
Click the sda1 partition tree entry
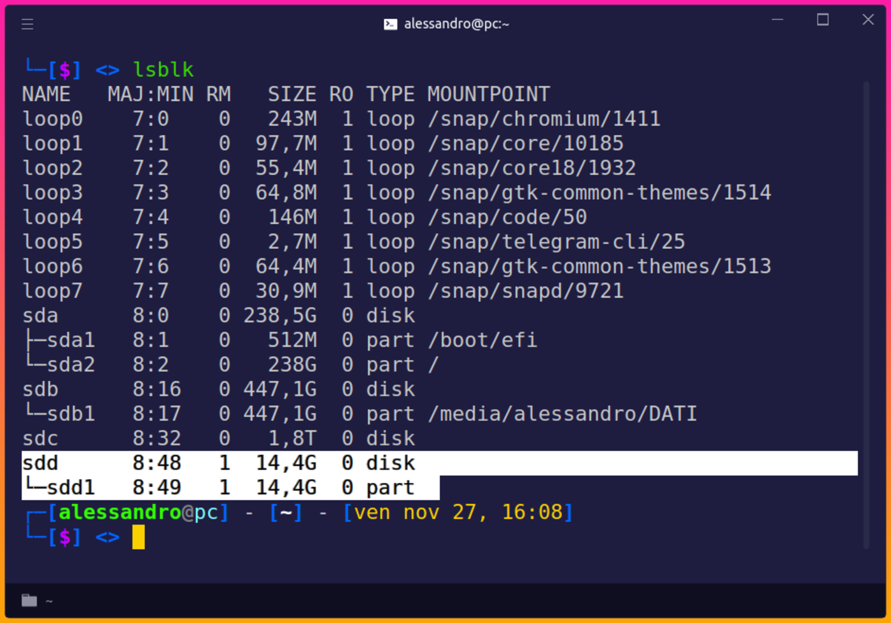(70, 340)
